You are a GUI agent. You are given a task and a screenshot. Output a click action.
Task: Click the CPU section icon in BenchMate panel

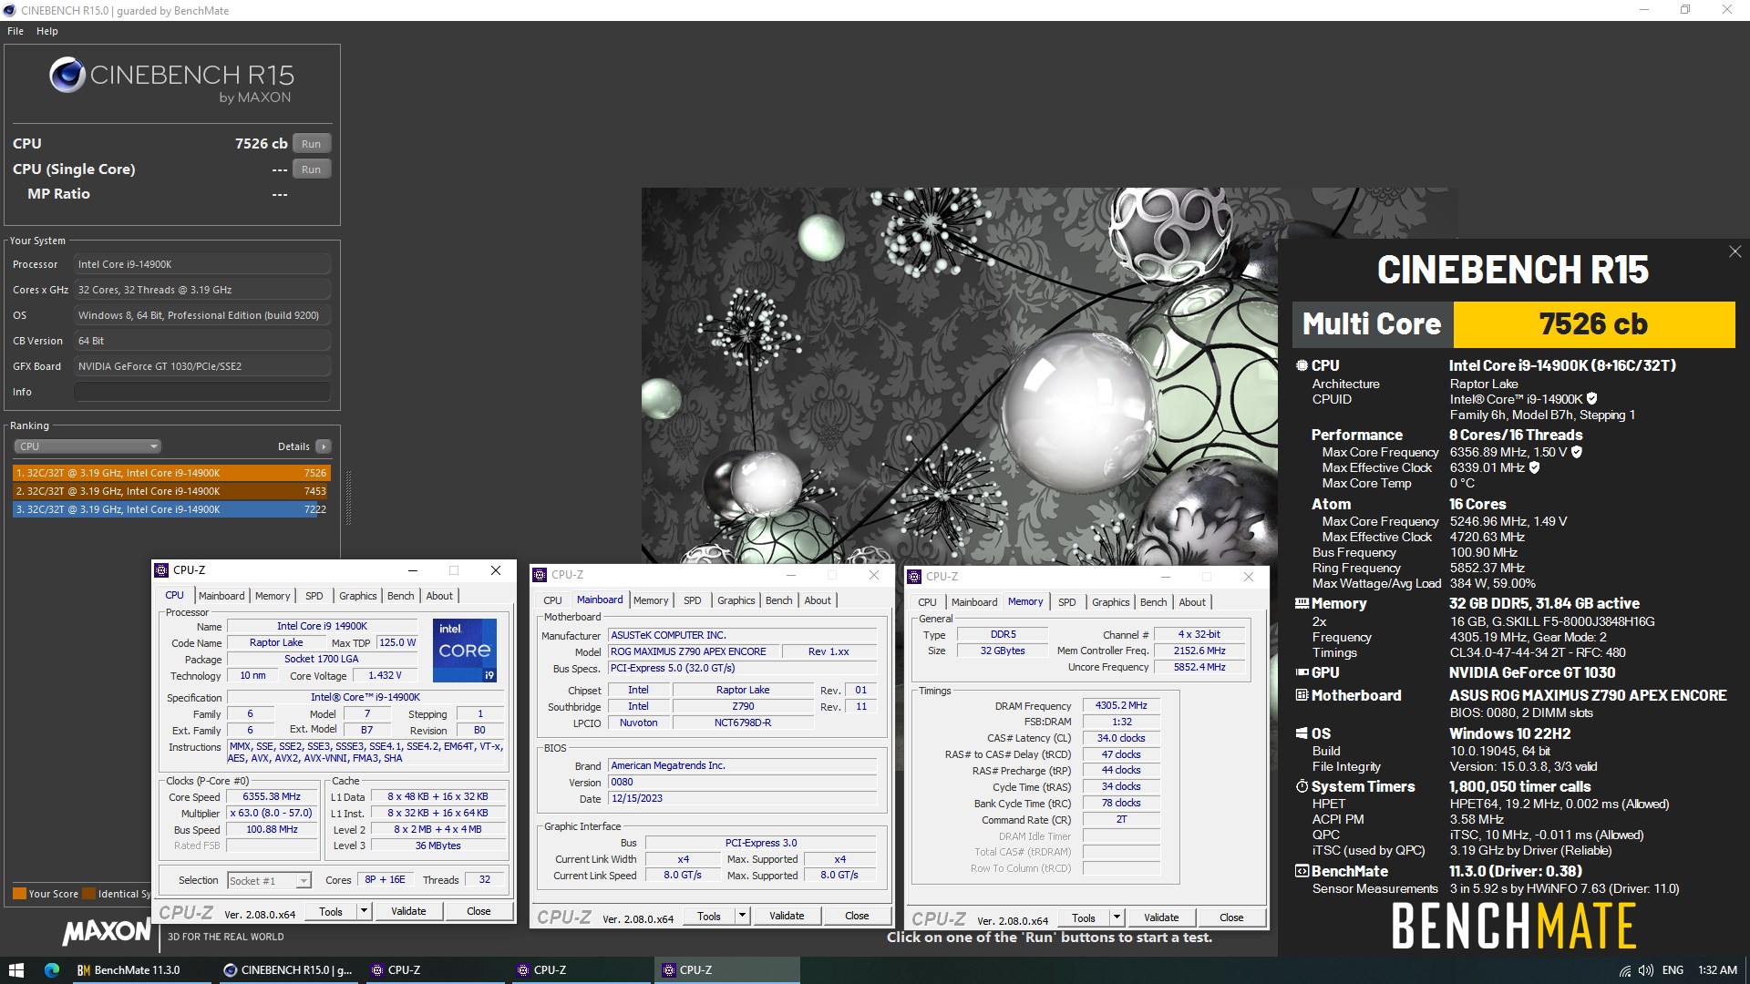[1302, 365]
